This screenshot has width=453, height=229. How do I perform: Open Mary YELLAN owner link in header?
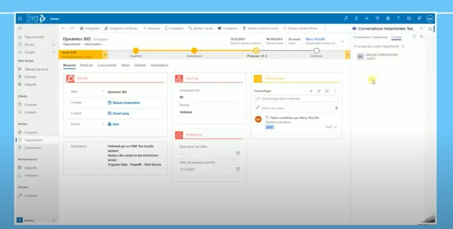(315, 39)
